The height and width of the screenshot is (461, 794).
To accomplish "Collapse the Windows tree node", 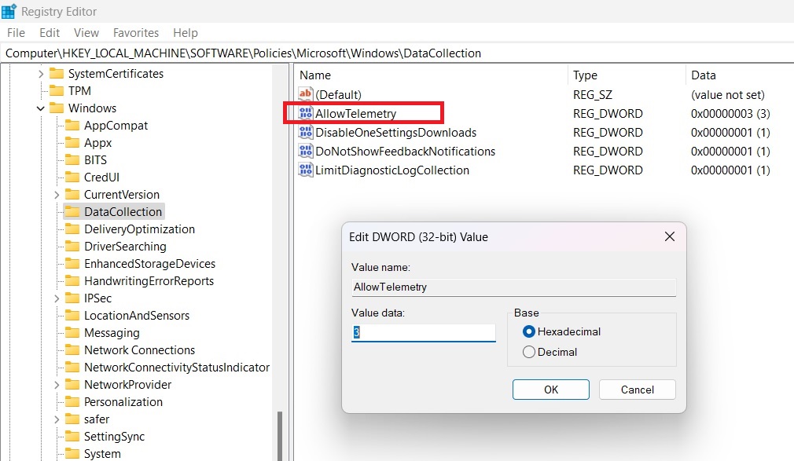I will tap(40, 108).
